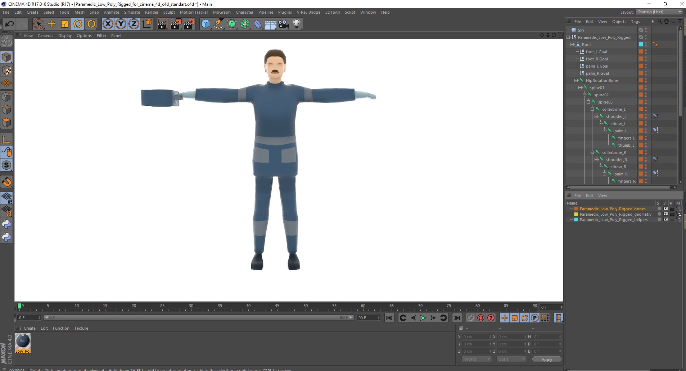Toggle autokeying button
Image resolution: width=686 pixels, height=371 pixels.
coord(481,318)
